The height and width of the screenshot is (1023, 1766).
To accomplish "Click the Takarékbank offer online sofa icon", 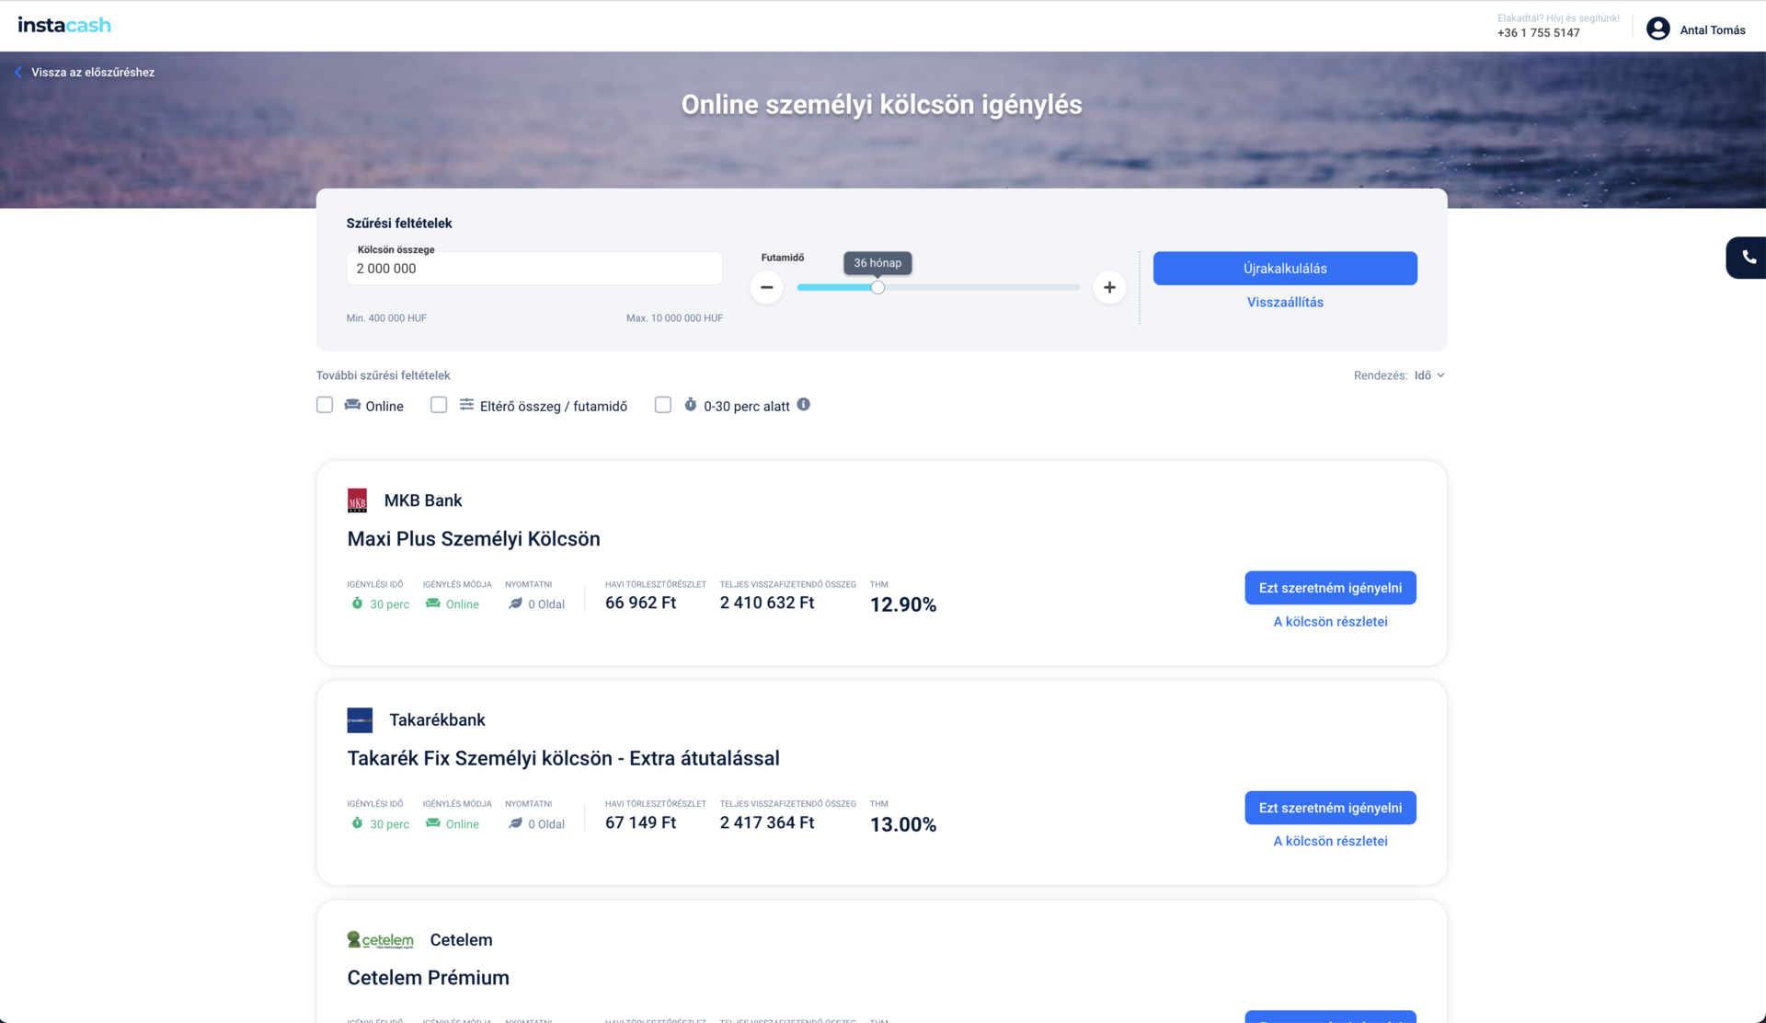I will [x=432, y=823].
